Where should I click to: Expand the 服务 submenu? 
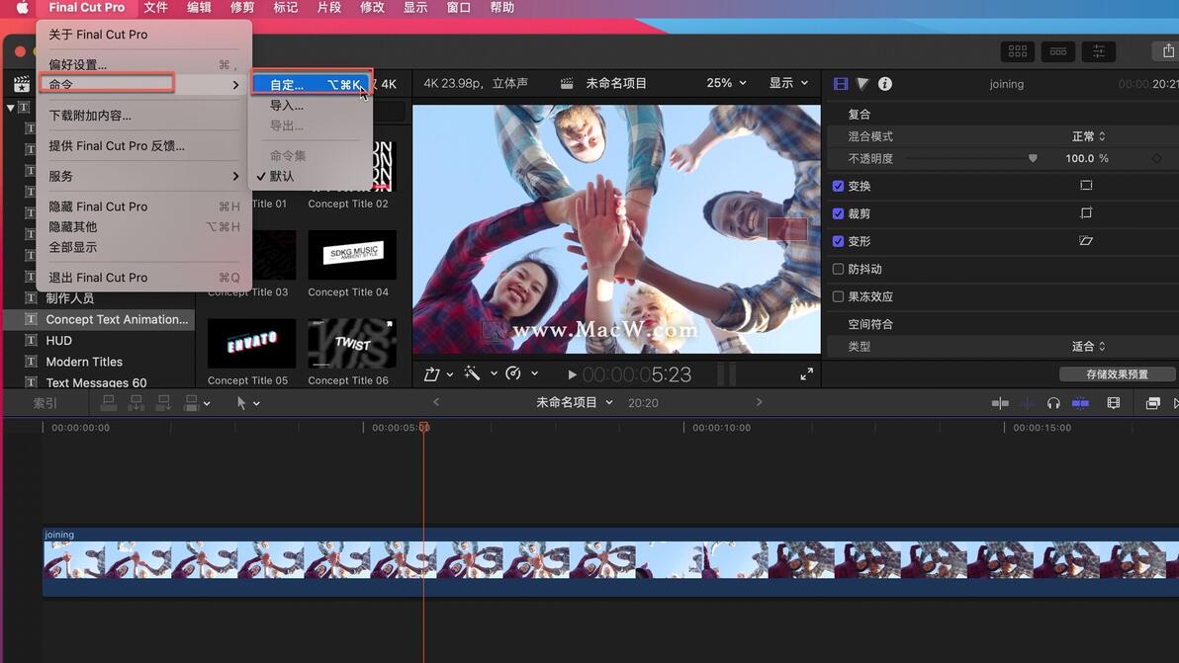click(143, 176)
